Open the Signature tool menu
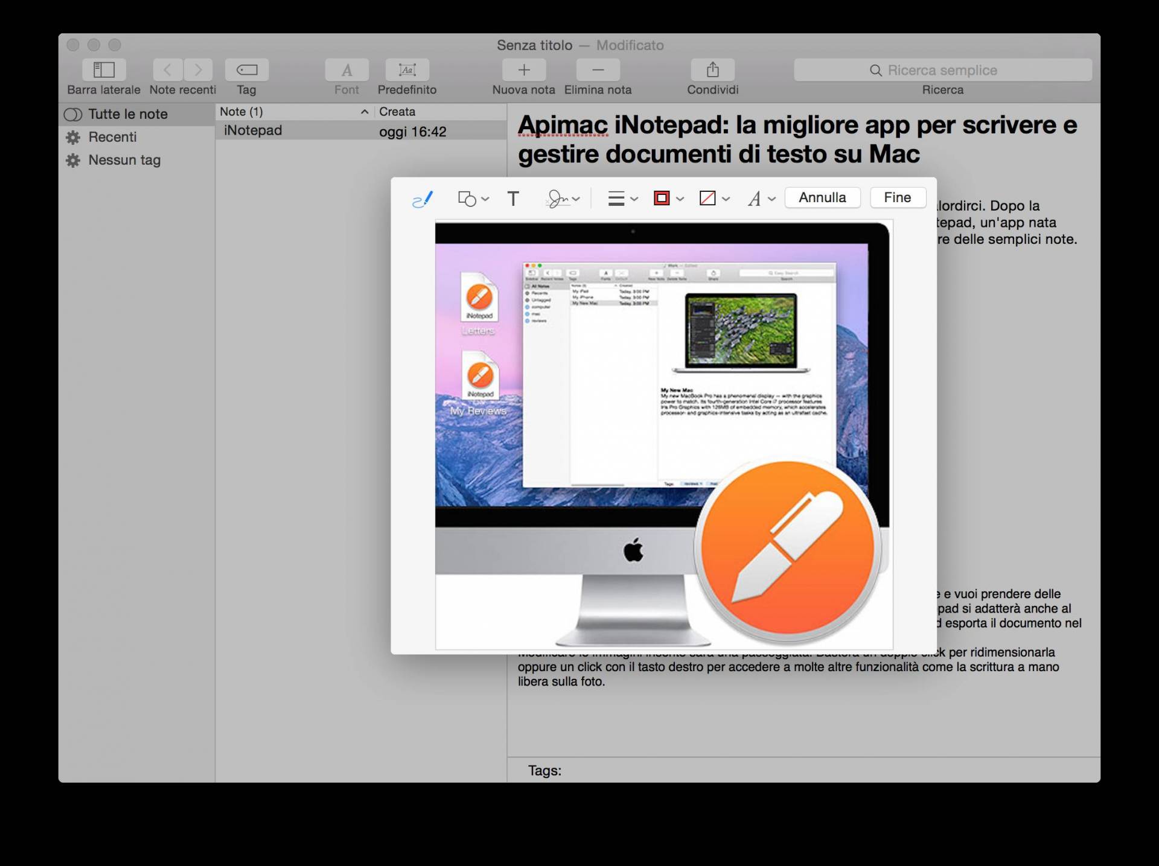This screenshot has width=1159, height=866. pos(563,199)
